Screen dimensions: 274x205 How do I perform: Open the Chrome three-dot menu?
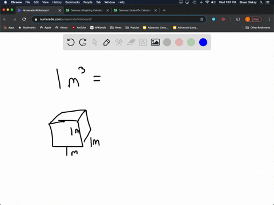[269, 19]
